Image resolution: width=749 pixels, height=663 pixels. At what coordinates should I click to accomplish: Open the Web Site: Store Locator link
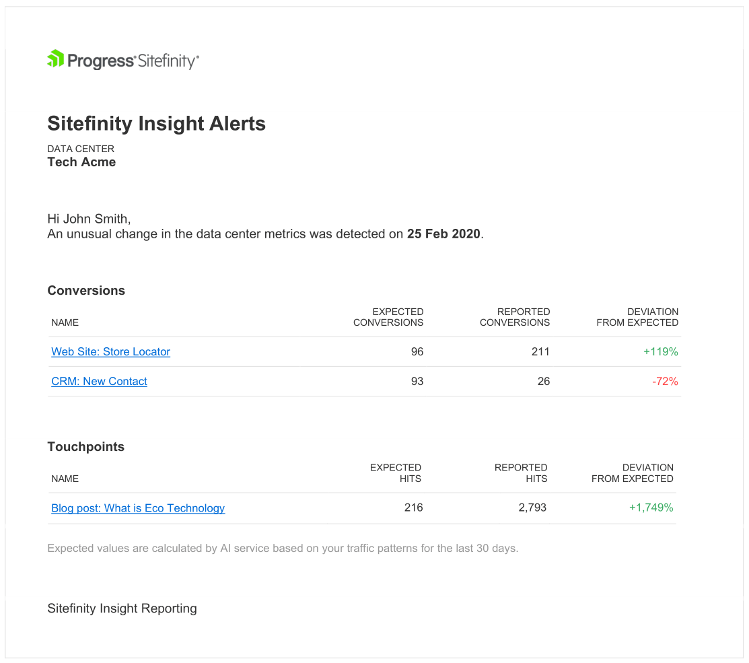point(110,351)
